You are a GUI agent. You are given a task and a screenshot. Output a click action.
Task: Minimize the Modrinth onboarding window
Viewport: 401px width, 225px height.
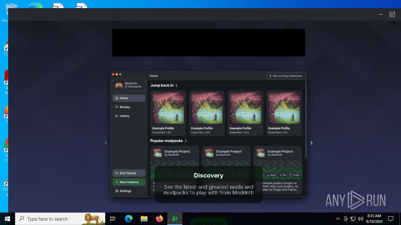381,14
